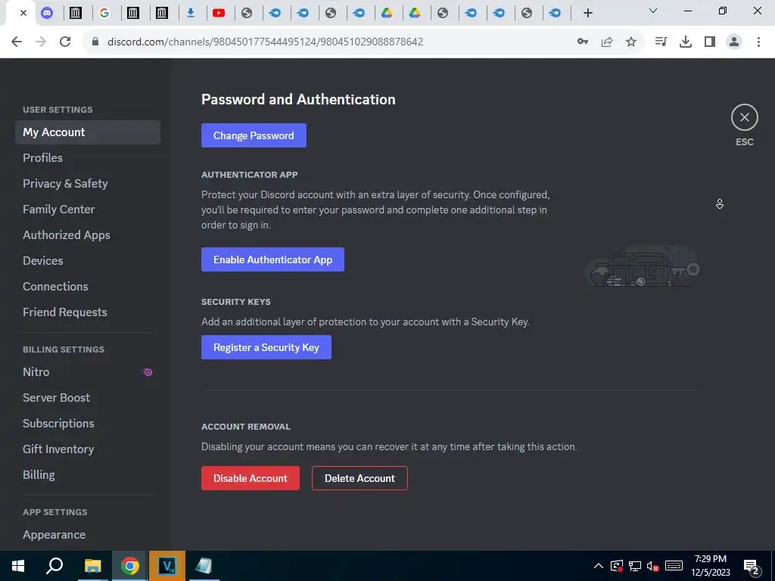This screenshot has height=581, width=775.
Task: Click the Delete Account button
Action: click(x=359, y=478)
